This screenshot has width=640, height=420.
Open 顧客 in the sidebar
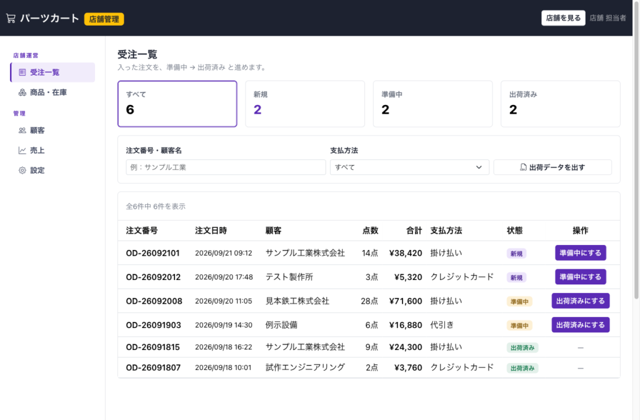tap(52, 130)
